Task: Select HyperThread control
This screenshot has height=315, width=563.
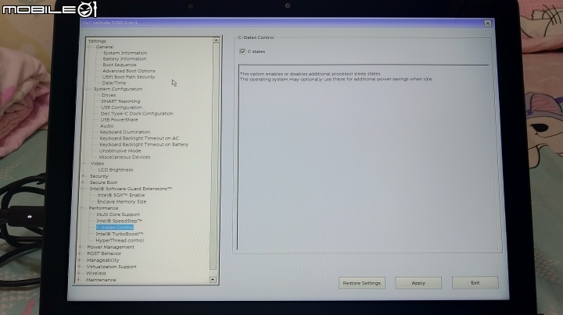Action: coord(120,241)
